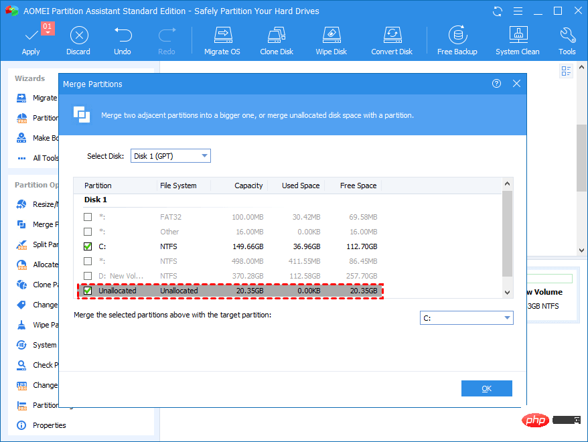
Task: Click OK to confirm merge
Action: click(x=486, y=388)
